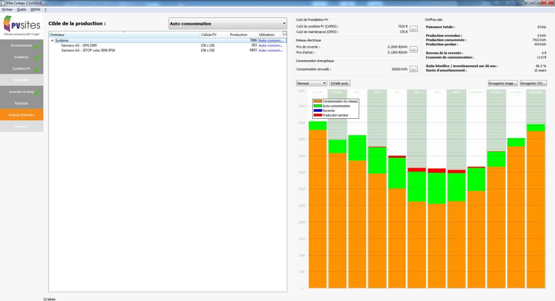555x301 pixels.
Task: Click the Echelle auto button
Action: (x=340, y=84)
